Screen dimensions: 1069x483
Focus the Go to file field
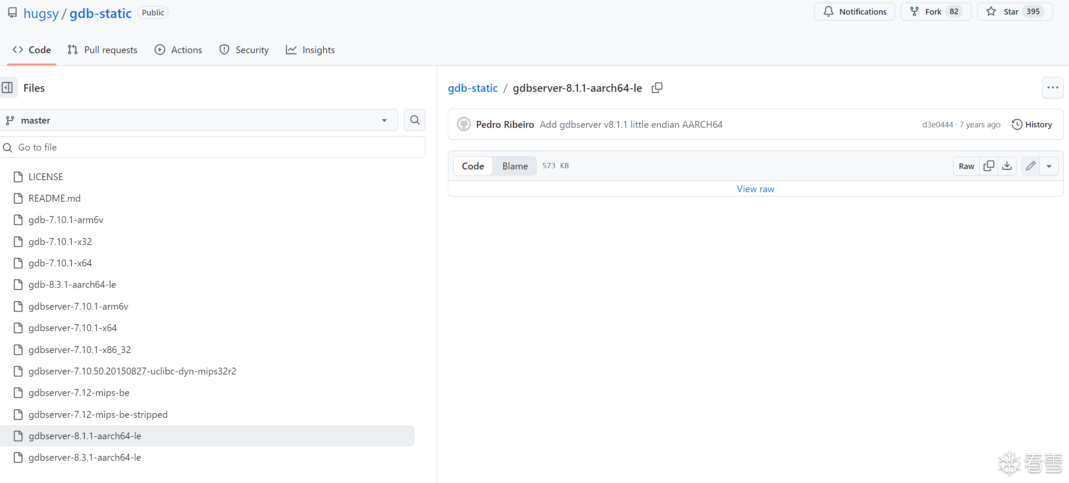[x=215, y=147]
